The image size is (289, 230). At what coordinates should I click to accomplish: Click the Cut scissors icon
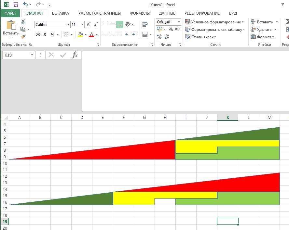pyautogui.click(x=23, y=22)
